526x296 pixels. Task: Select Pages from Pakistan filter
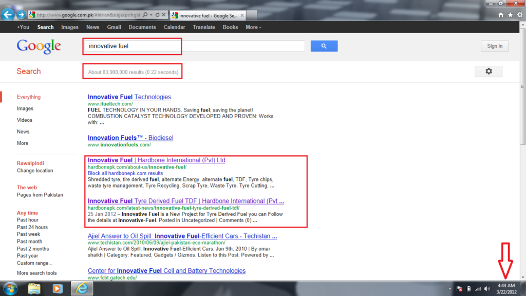click(x=40, y=195)
